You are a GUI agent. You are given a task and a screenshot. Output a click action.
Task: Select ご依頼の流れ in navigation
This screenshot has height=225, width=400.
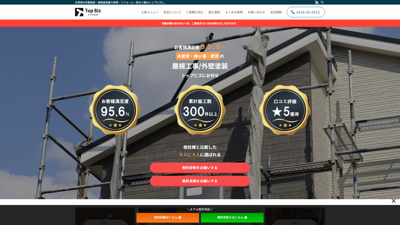coord(195,12)
